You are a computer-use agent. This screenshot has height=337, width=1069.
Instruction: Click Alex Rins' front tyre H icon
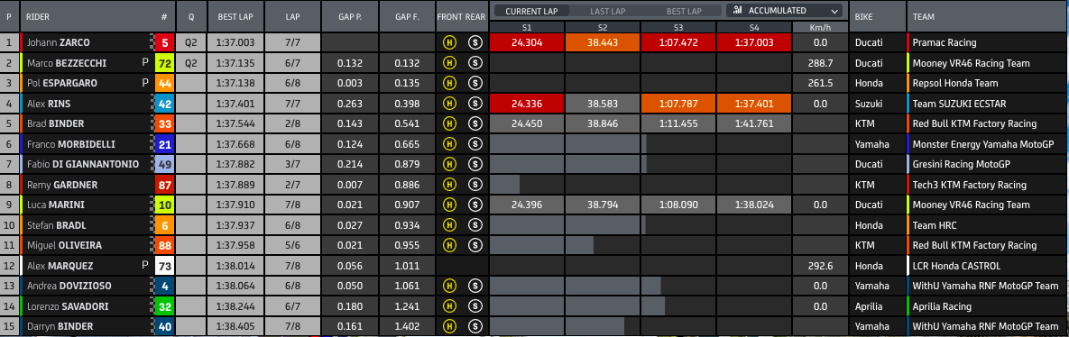pos(449,104)
